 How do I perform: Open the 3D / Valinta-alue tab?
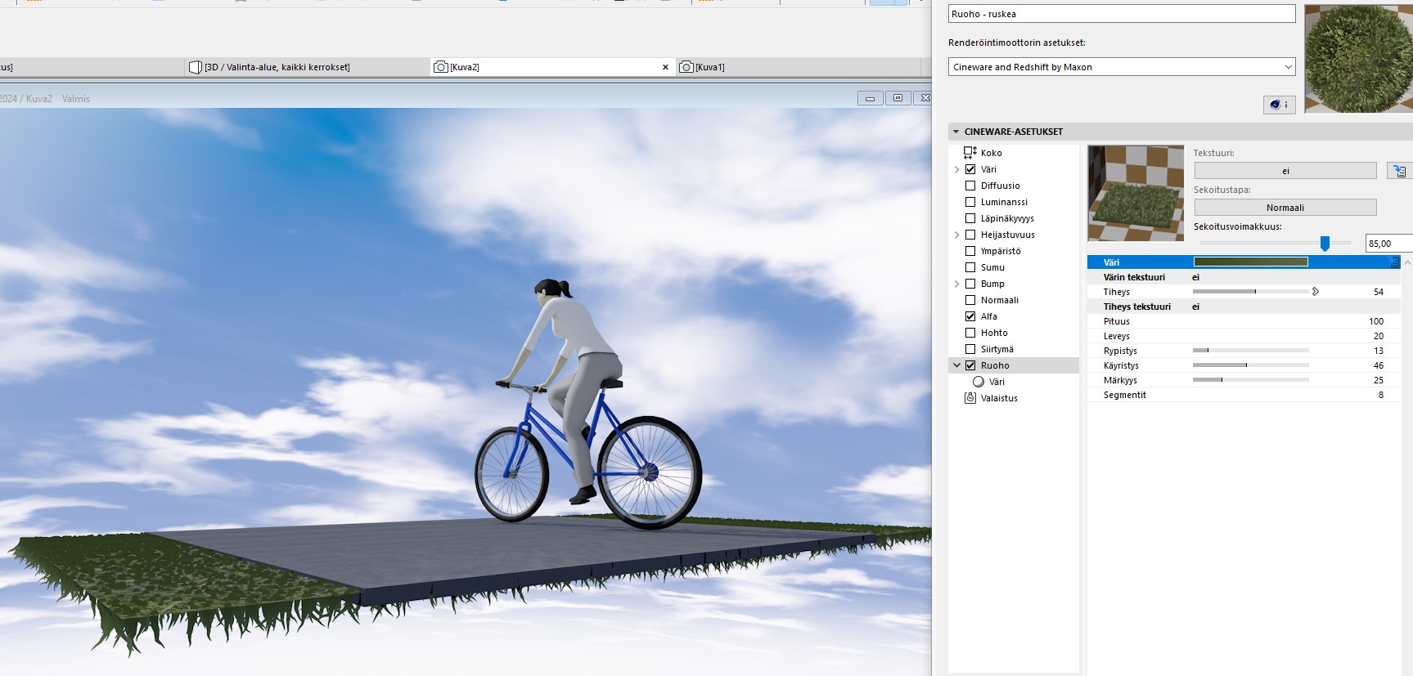pos(277,67)
